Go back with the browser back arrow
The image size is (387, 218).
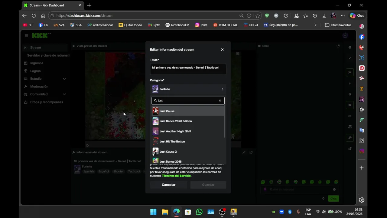24,15
